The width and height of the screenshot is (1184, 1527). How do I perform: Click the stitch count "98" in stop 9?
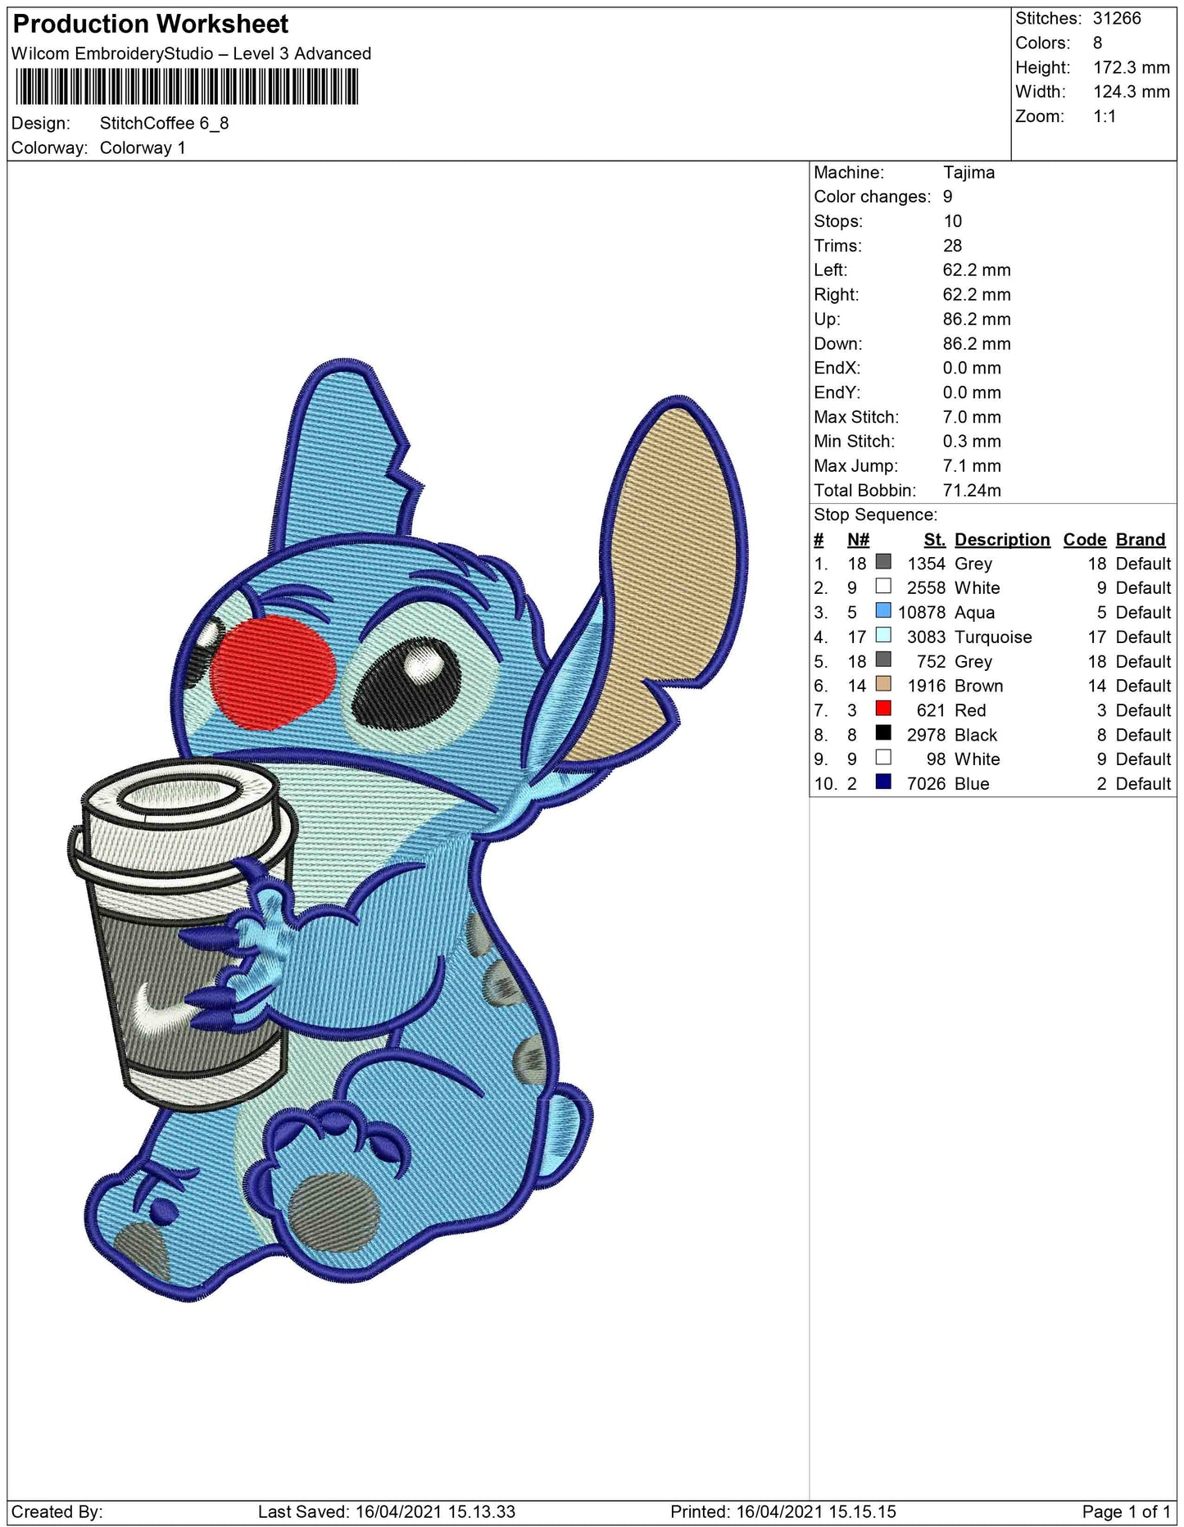coord(936,759)
